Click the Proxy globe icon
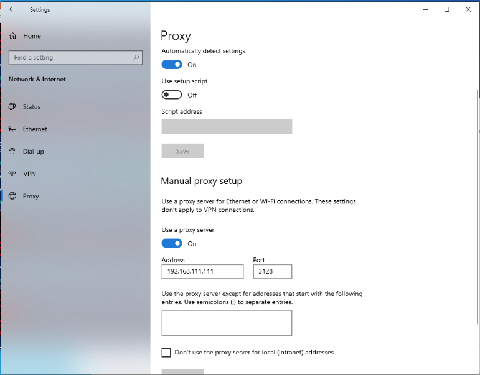The image size is (480, 375). coord(12,196)
